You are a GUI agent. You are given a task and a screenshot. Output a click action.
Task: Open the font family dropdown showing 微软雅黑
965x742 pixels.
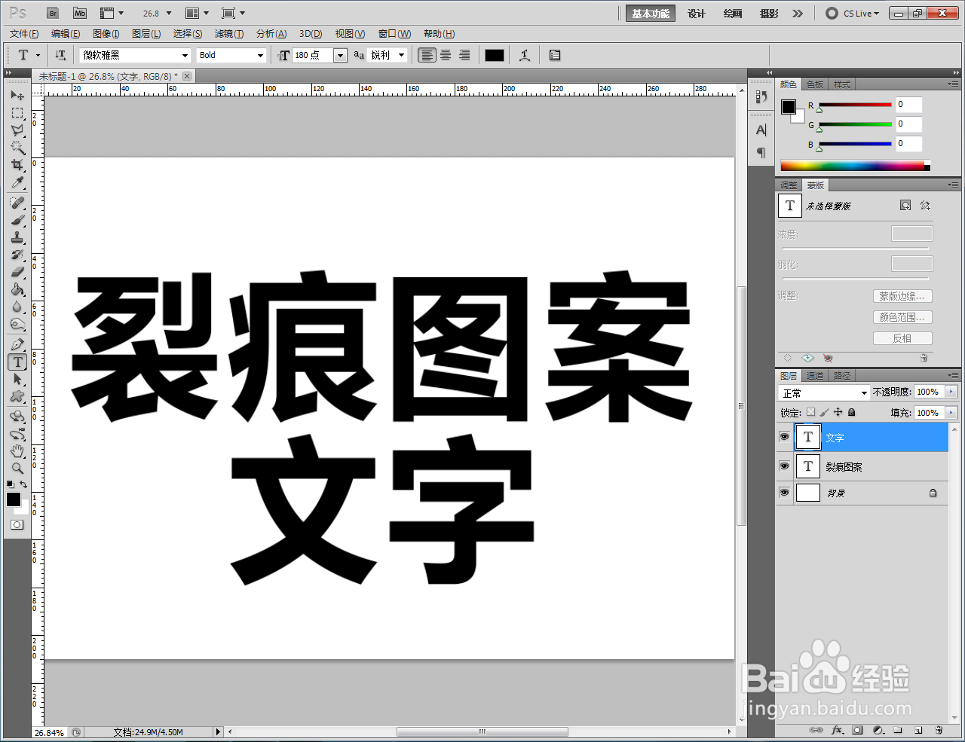(185, 55)
